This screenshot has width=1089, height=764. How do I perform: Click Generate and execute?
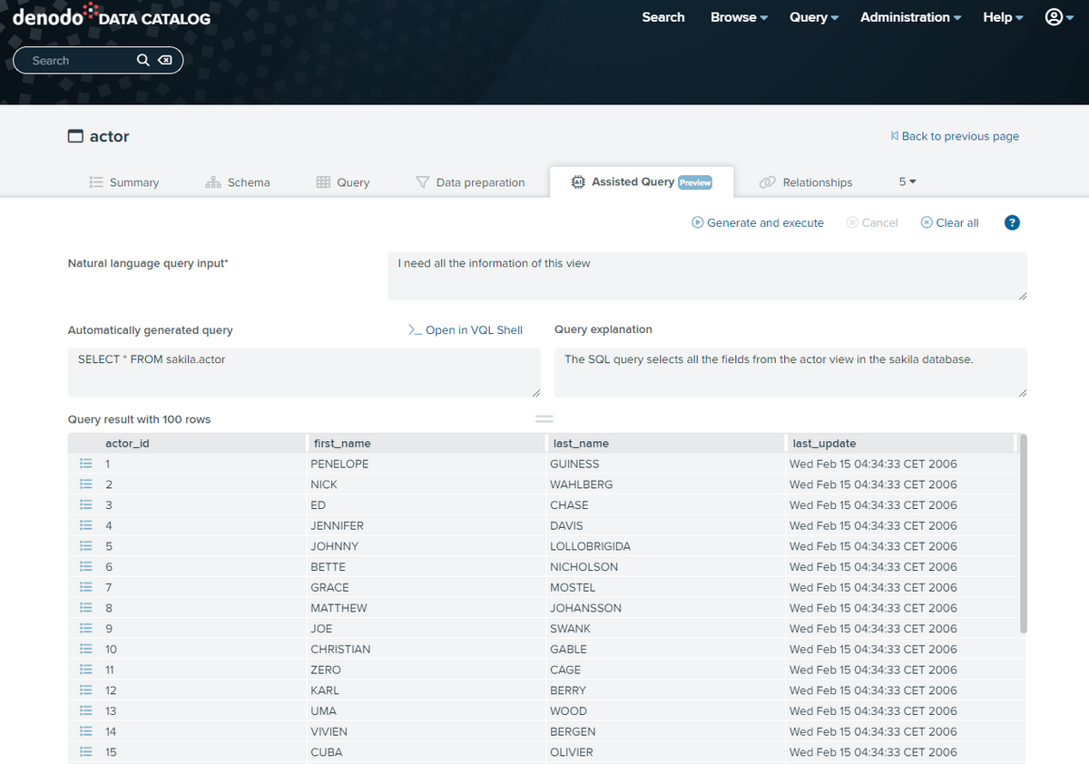click(757, 222)
